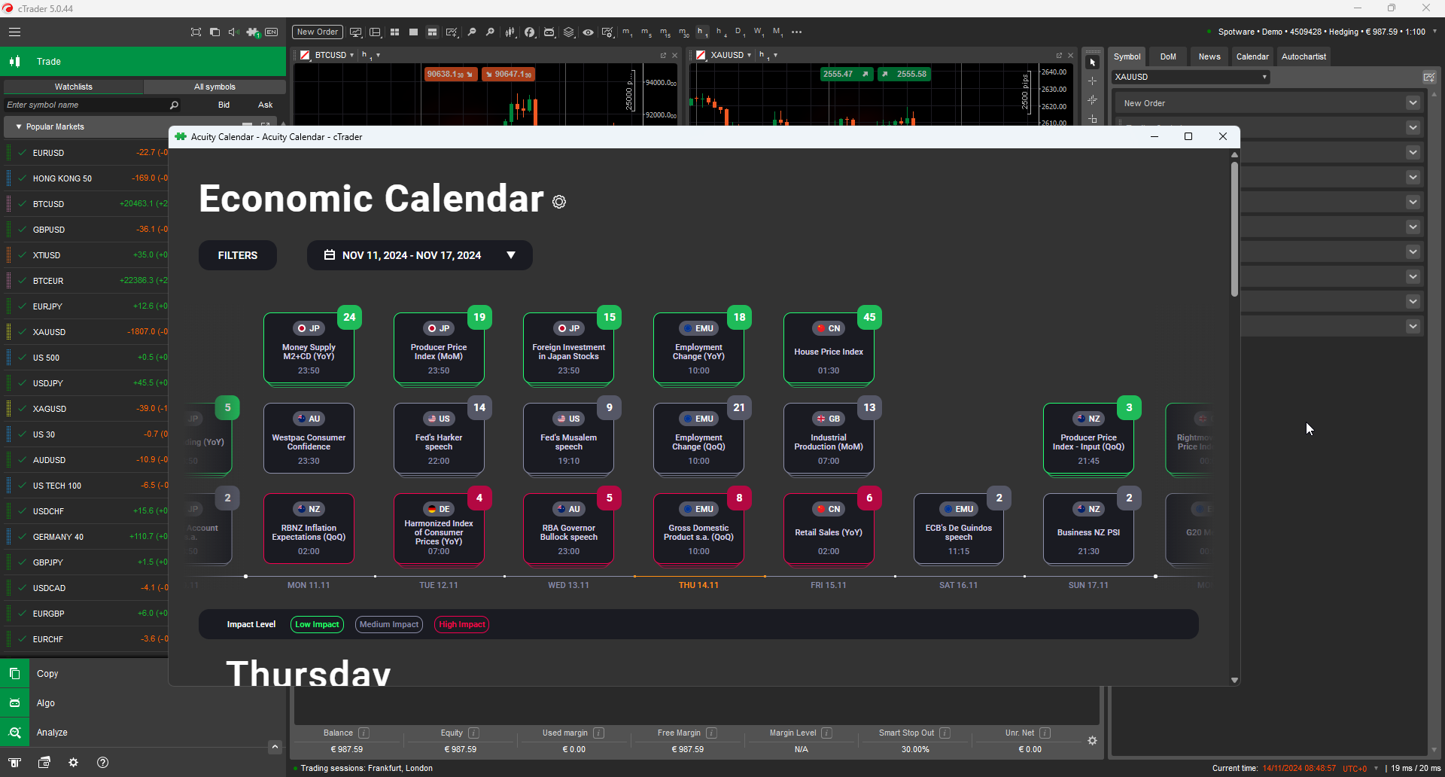
Task: Expand the New Order section chevron
Action: tap(1413, 103)
